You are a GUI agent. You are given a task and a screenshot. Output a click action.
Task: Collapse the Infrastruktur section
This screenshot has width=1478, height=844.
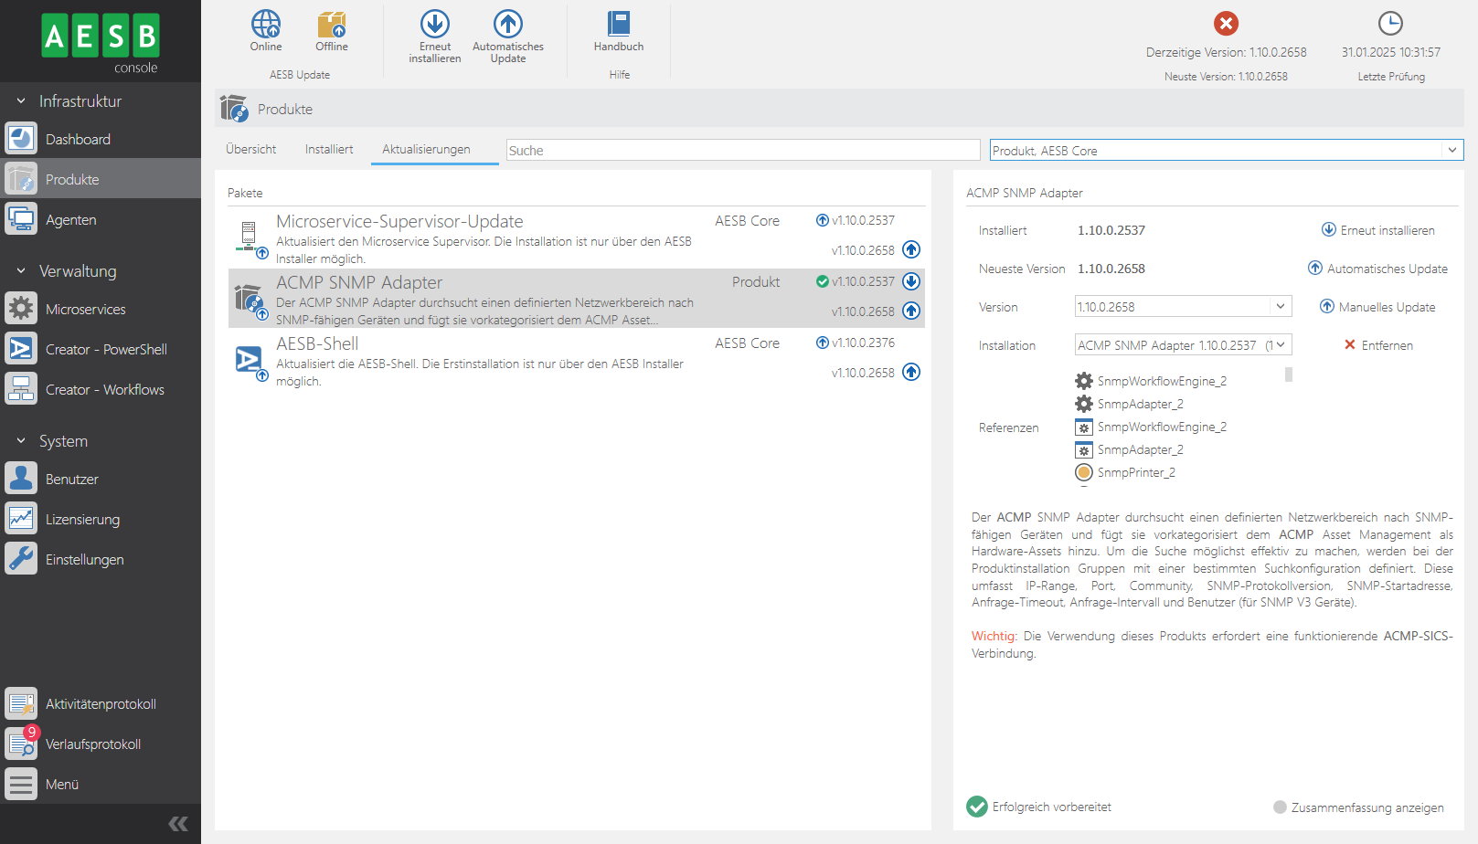[x=21, y=101]
